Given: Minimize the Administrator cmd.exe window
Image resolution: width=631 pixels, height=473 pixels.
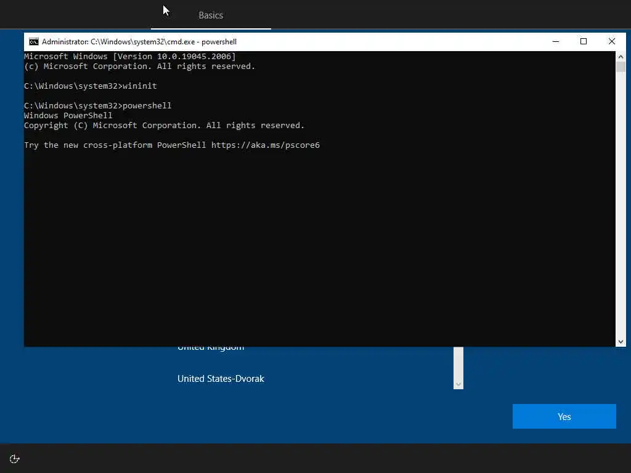Looking at the screenshot, I should [x=556, y=41].
